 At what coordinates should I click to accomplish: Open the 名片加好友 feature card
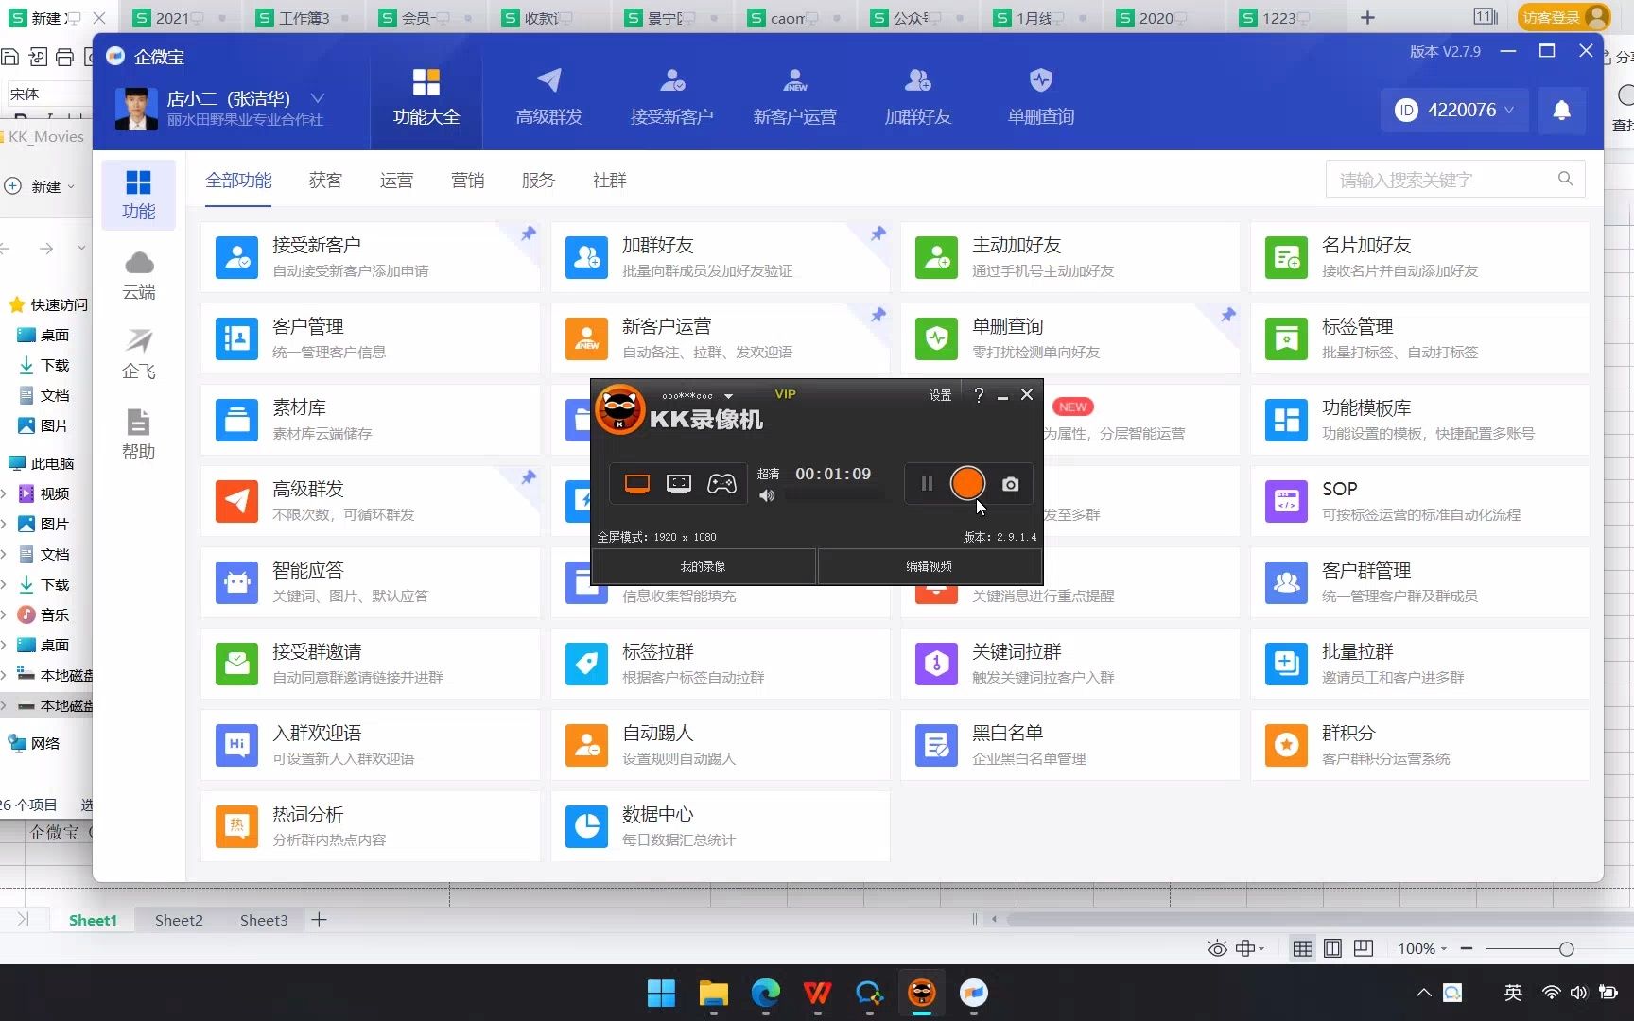pos(1419,257)
